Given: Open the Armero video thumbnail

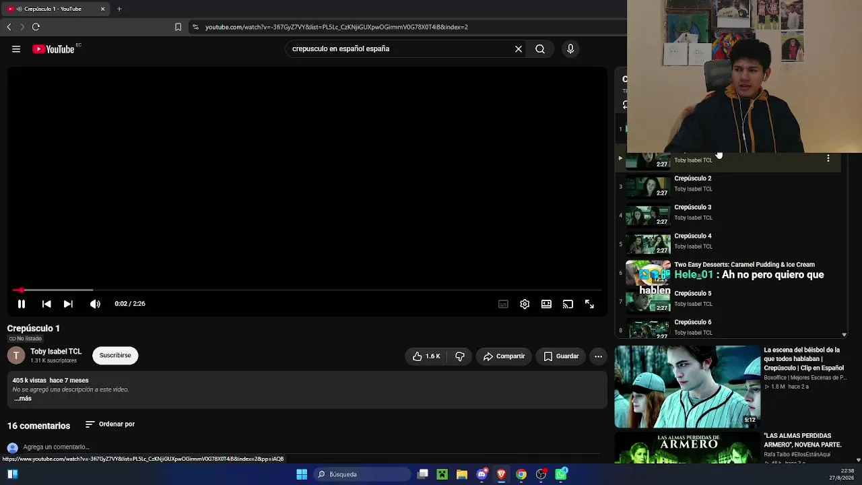Looking at the screenshot, I should pos(687,447).
